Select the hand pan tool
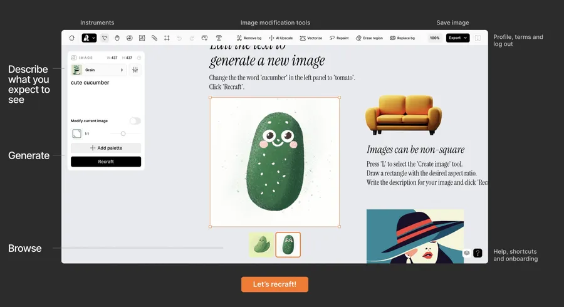This screenshot has height=307, width=564. point(117,38)
